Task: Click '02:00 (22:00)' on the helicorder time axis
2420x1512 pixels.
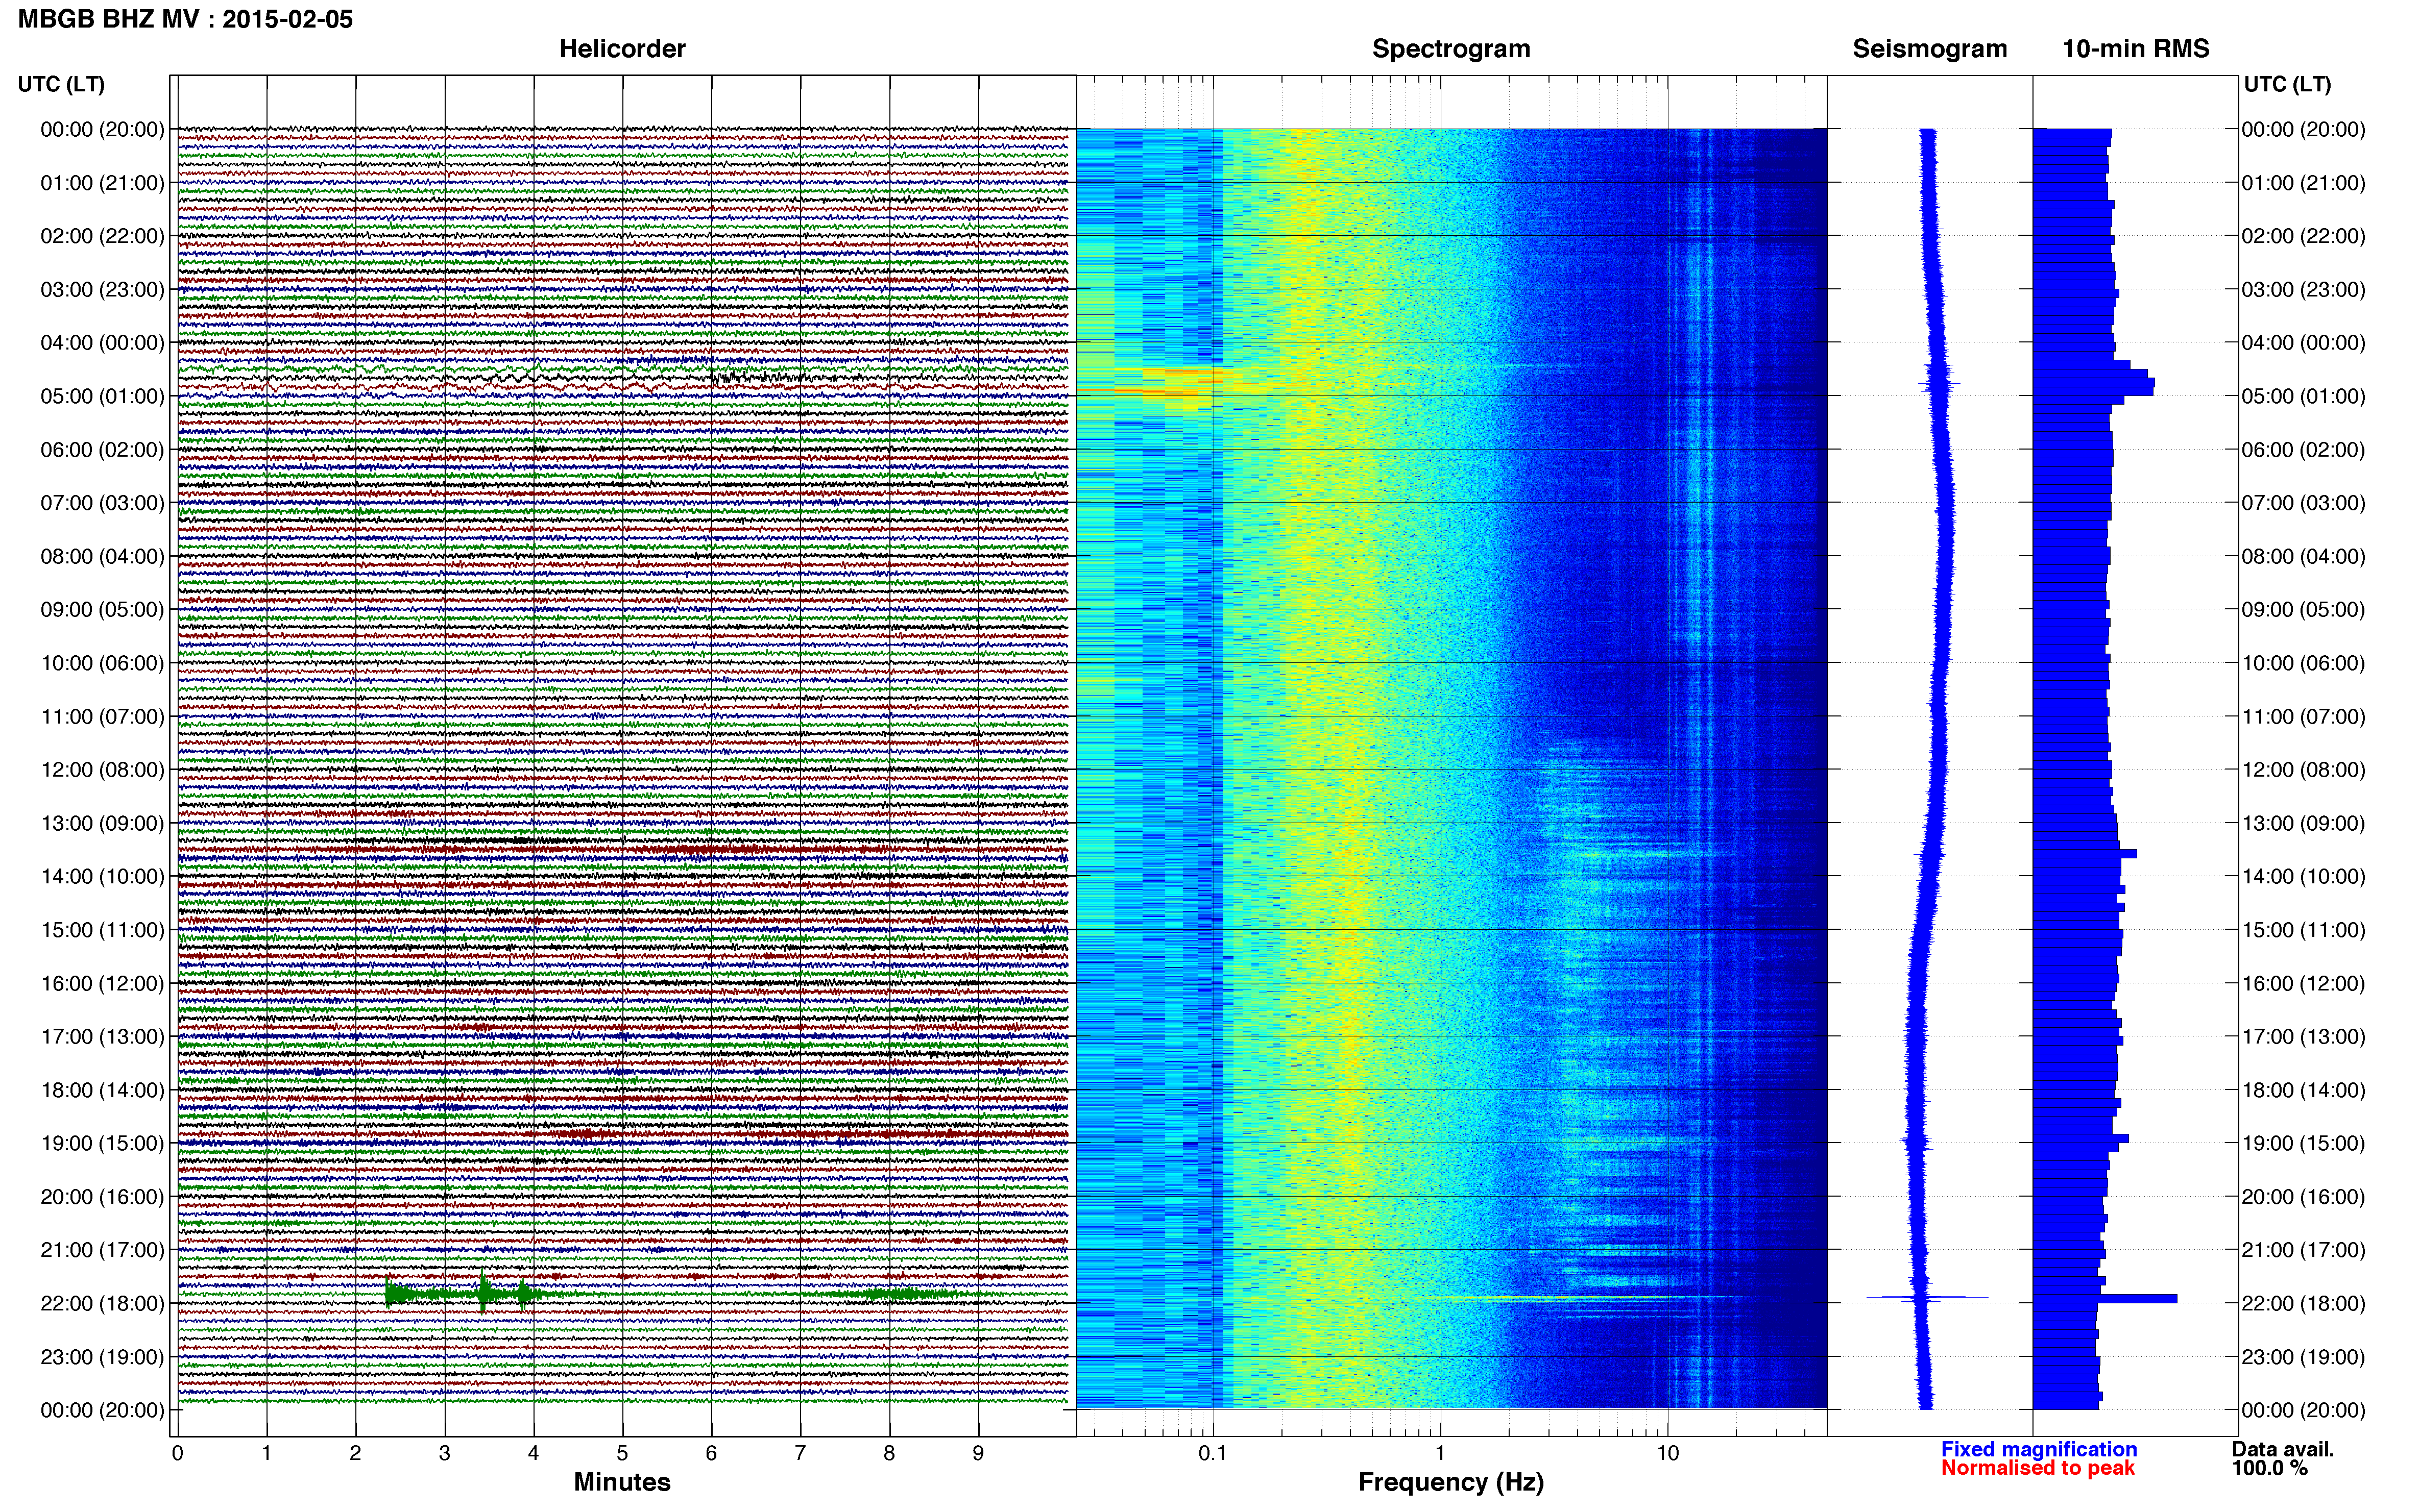Action: click(102, 236)
